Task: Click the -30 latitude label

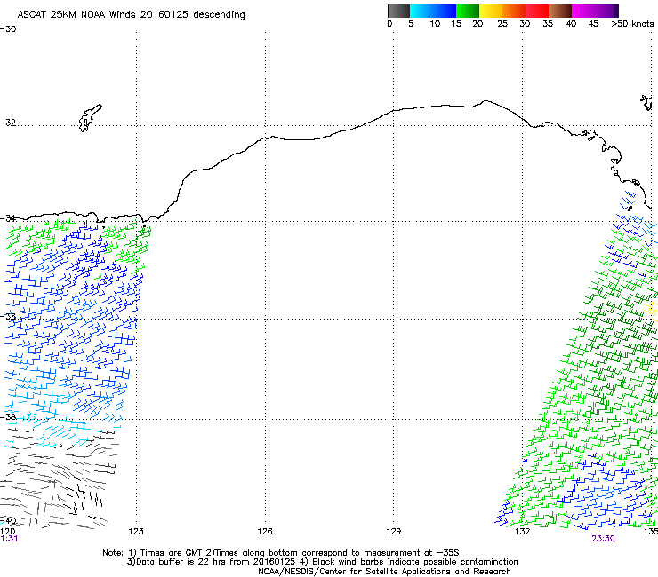Action: pos(8,29)
